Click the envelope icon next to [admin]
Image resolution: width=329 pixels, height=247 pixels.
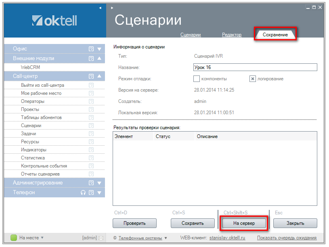(x=101, y=238)
